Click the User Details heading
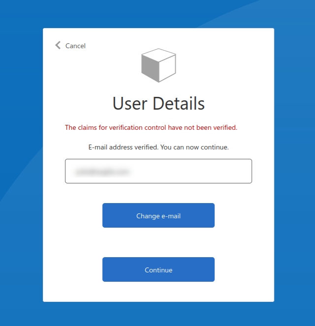 point(158,103)
